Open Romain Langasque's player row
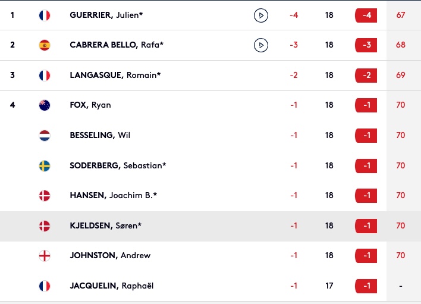The width and height of the screenshot is (421, 304). coord(211,76)
